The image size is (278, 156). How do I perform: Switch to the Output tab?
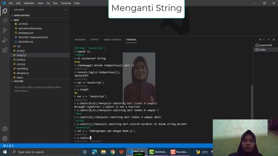tap(95, 39)
